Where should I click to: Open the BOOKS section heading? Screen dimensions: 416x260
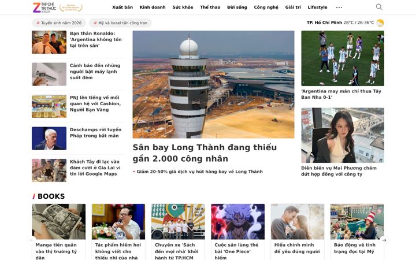[x=51, y=196]
